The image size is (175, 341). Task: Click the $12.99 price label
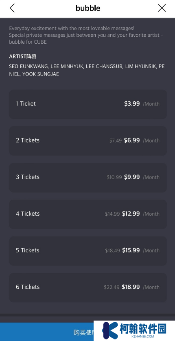[x=131, y=214]
